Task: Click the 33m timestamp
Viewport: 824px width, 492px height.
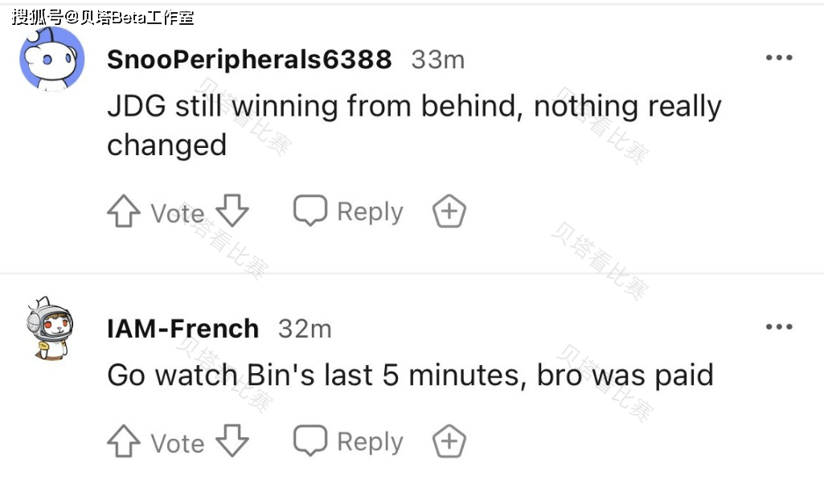Action: pos(437,59)
